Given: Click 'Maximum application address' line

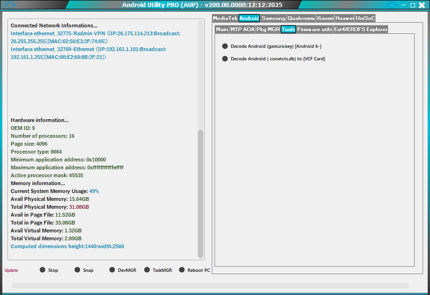Looking at the screenshot, I should click(x=67, y=167).
